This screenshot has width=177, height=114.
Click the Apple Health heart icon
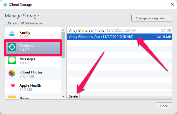[x=12, y=86]
